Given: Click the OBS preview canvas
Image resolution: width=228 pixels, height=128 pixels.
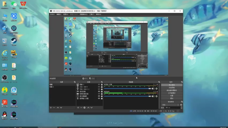Looking at the screenshot, I should pyautogui.click(x=116, y=46).
